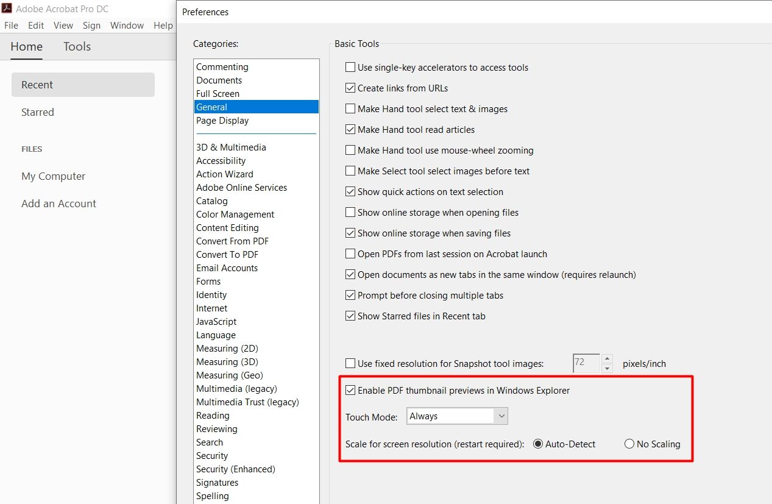This screenshot has width=772, height=504.
Task: Uncheck Show quick actions on text selection
Action: [350, 192]
